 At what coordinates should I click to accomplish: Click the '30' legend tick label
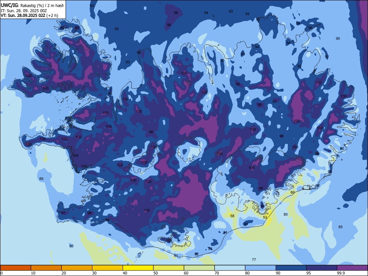tap(94, 273)
